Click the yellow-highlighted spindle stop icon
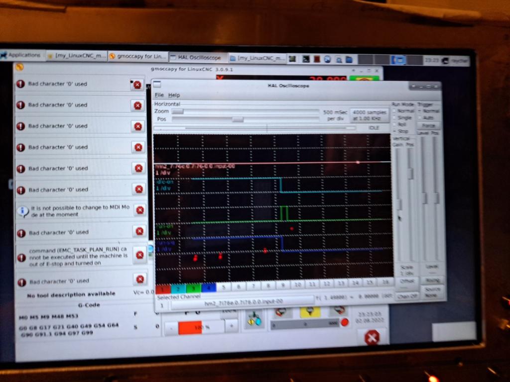The image size is (510, 382). tap(310, 312)
